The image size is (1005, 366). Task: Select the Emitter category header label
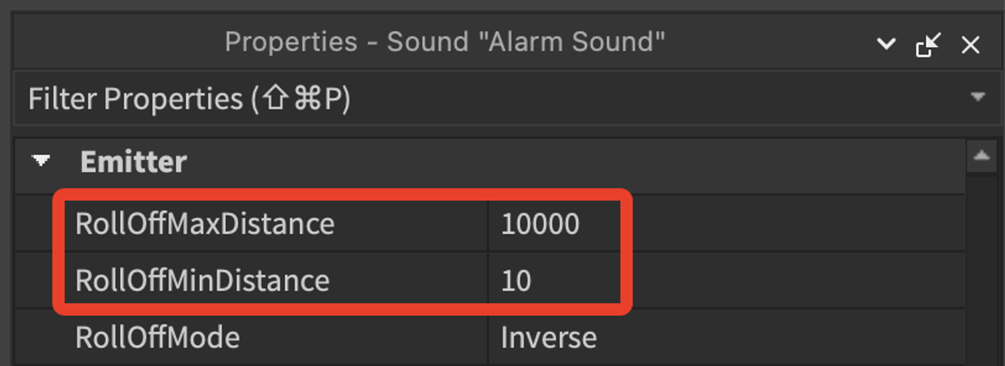coord(133,162)
